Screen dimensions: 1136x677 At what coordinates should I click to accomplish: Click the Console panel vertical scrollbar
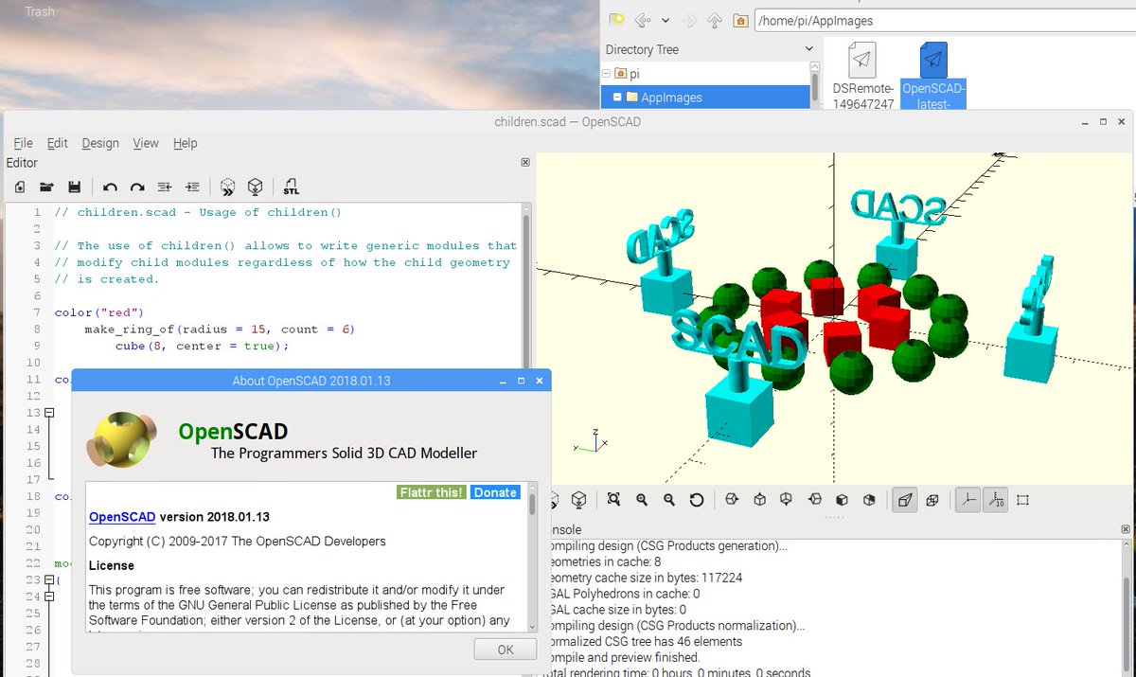click(x=1127, y=608)
